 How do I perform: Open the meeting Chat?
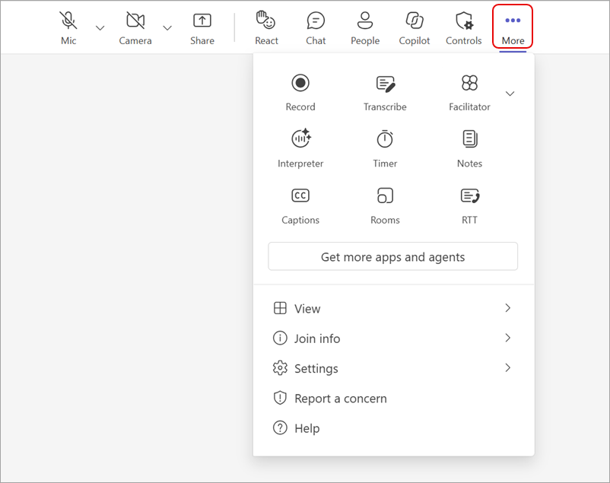(316, 27)
